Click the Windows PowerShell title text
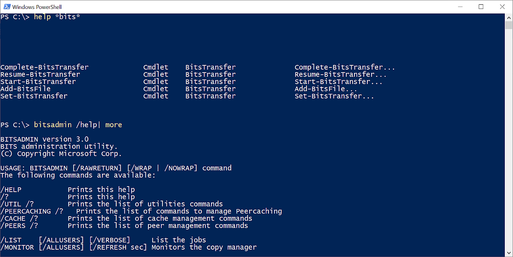 [37, 6]
